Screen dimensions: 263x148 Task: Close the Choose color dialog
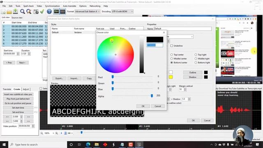(x=164, y=32)
